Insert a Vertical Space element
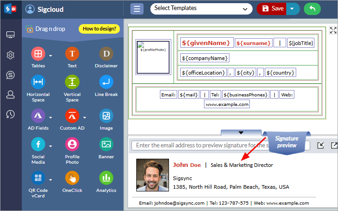The height and width of the screenshot is (211, 338). 72,82
